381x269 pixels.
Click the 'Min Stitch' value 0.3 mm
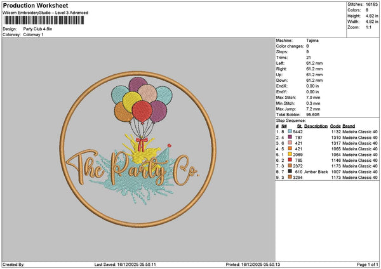click(313, 103)
